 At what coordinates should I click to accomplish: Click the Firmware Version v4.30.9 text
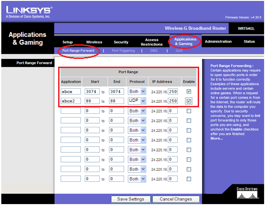pyautogui.click(x=243, y=17)
